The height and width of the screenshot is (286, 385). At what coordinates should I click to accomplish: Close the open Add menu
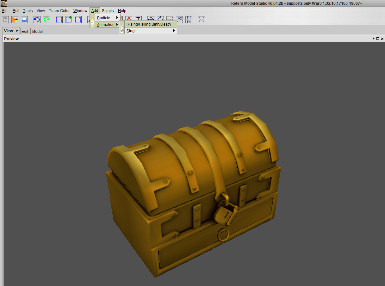(x=95, y=11)
